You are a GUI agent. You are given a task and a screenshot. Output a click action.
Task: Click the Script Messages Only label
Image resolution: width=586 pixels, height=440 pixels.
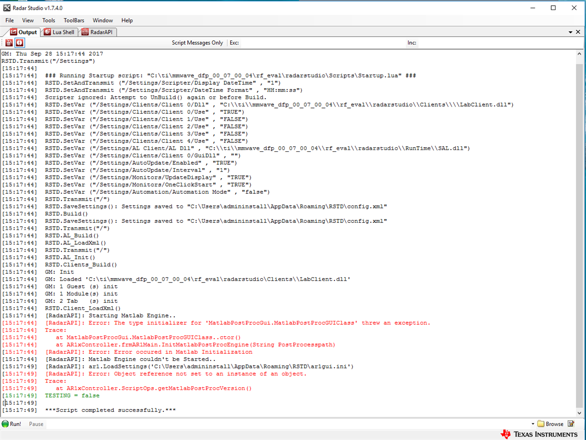pyautogui.click(x=197, y=43)
